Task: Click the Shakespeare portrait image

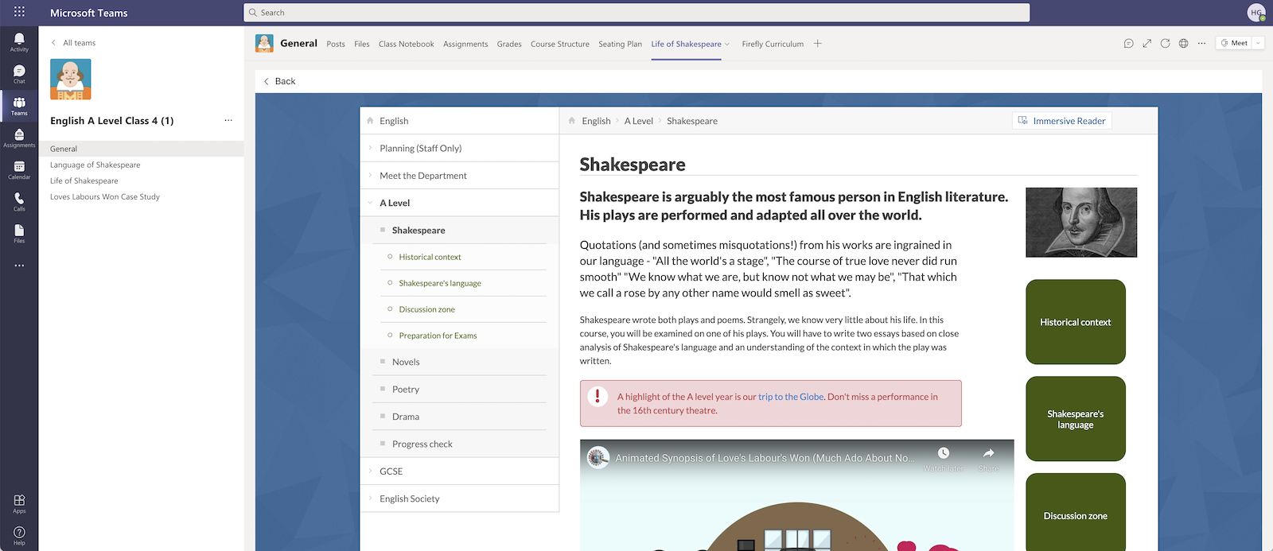Action: click(x=1081, y=223)
